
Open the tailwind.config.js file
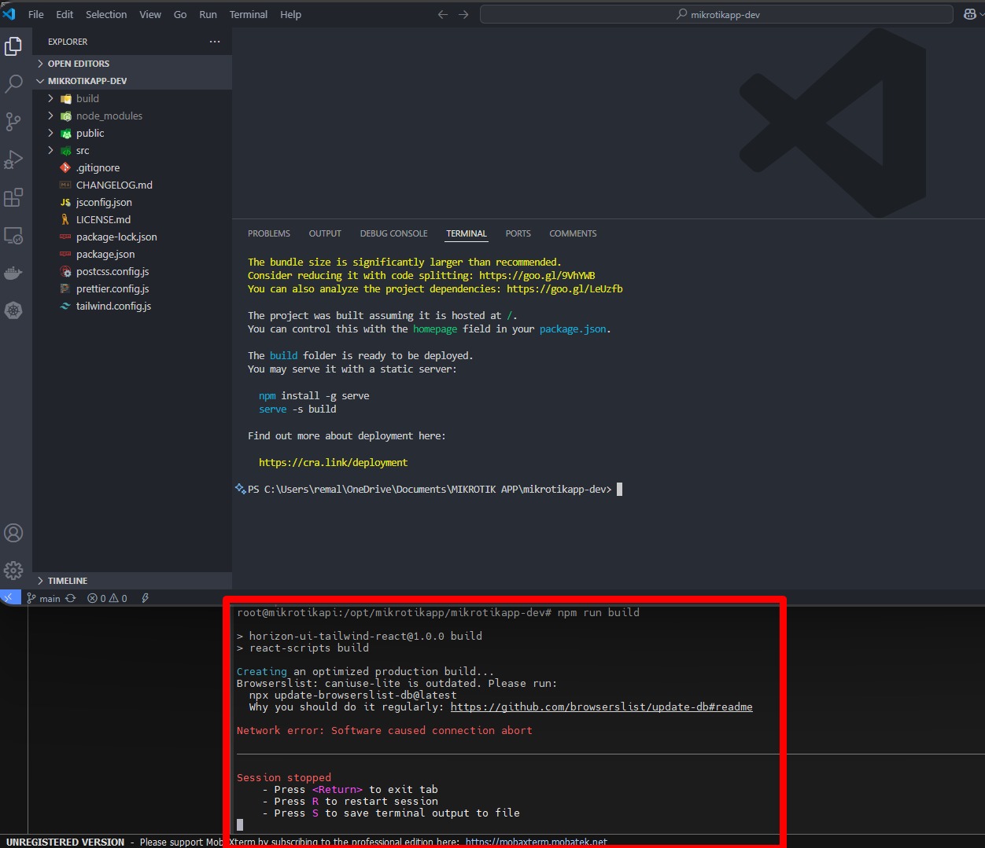132,306
